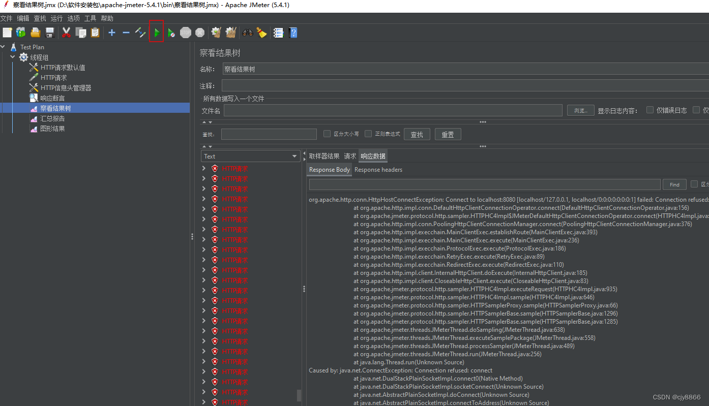Open the Templates icon in toolbar
The height and width of the screenshot is (406, 709).
pos(21,33)
